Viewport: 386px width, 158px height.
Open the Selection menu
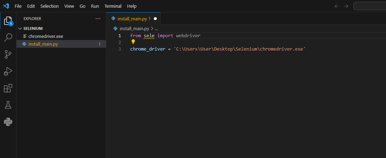point(49,6)
